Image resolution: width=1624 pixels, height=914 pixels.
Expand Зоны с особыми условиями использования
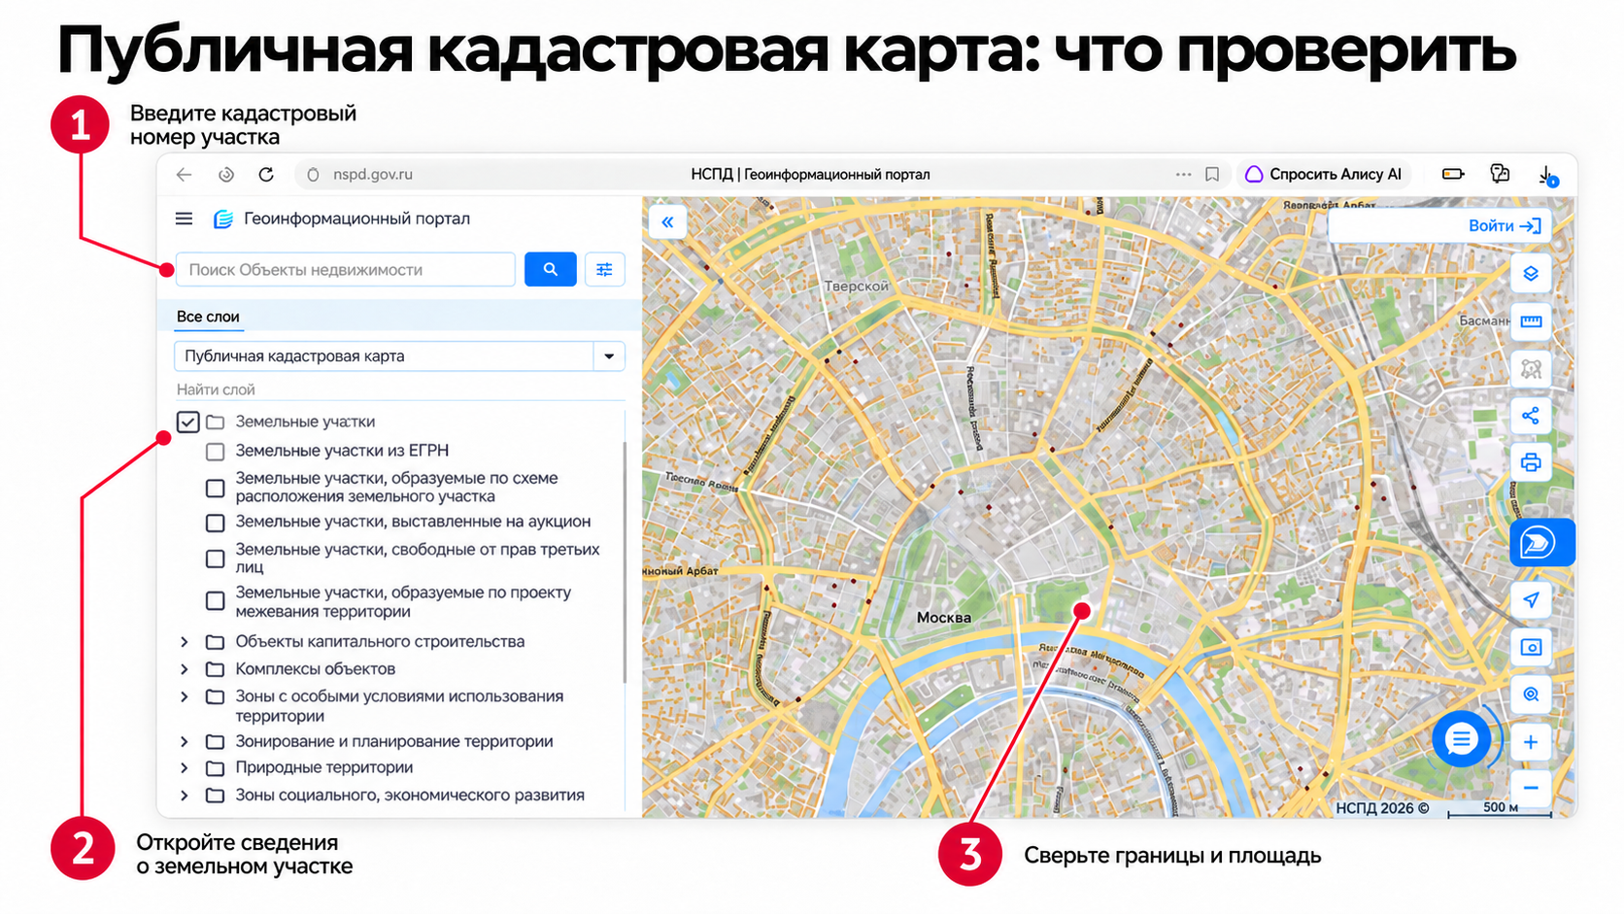pyautogui.click(x=185, y=696)
